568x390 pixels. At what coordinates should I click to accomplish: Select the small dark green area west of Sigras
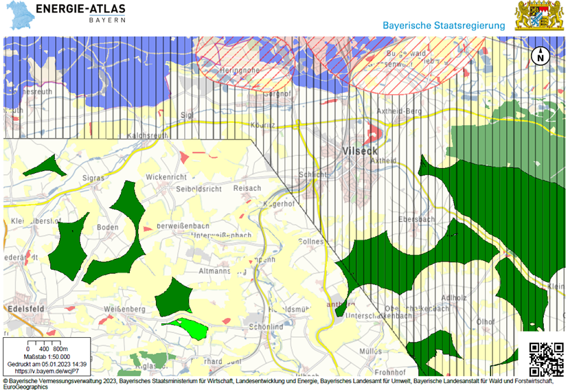click(43, 165)
